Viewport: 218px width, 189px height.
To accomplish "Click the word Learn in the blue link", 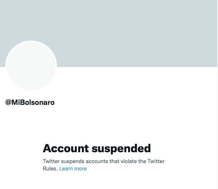I will click(x=66, y=169).
